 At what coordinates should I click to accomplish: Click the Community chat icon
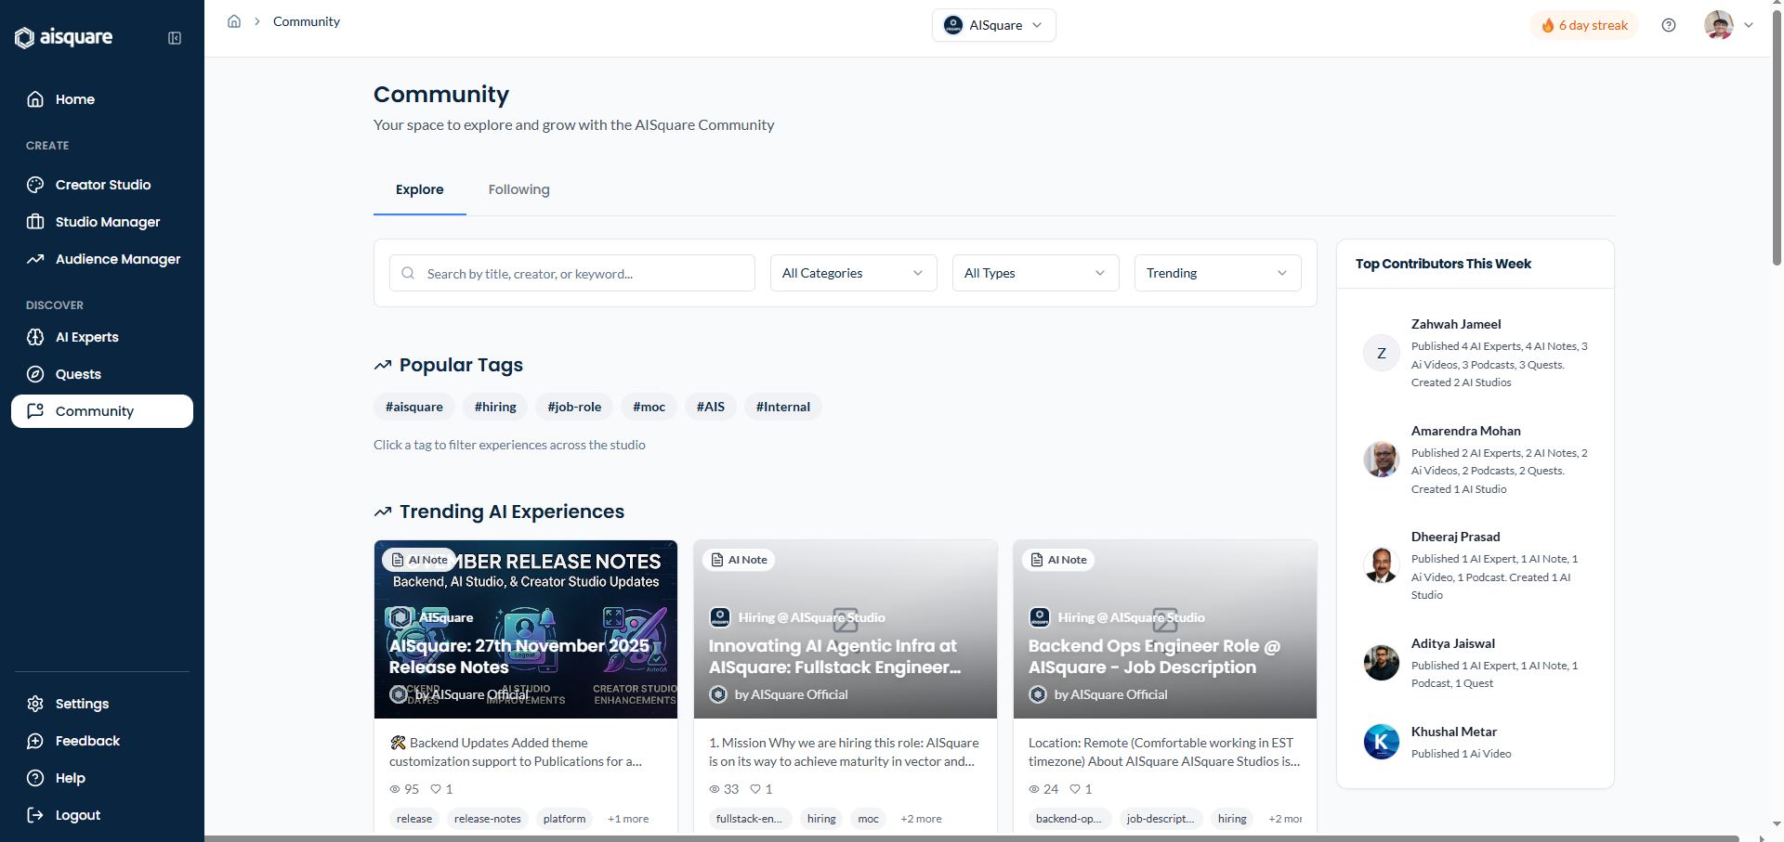click(x=35, y=411)
